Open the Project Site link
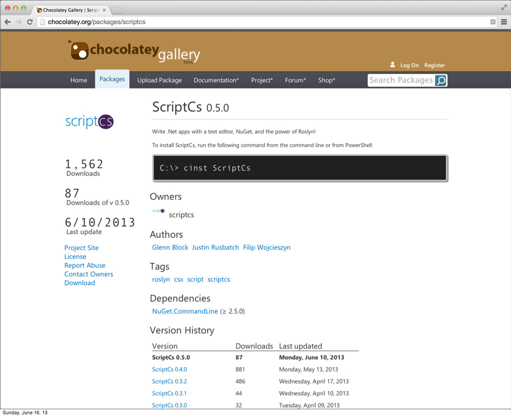511x417 pixels. point(81,248)
